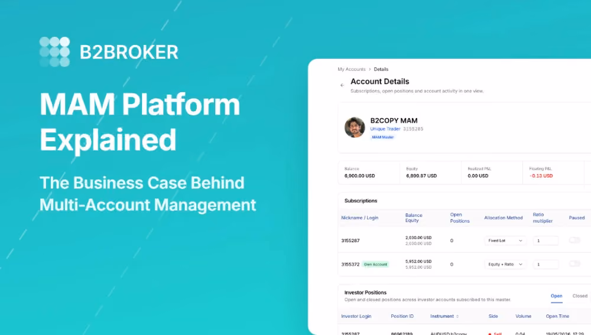Select the Open Time column header
This screenshot has height=335, width=591.
tap(557, 317)
